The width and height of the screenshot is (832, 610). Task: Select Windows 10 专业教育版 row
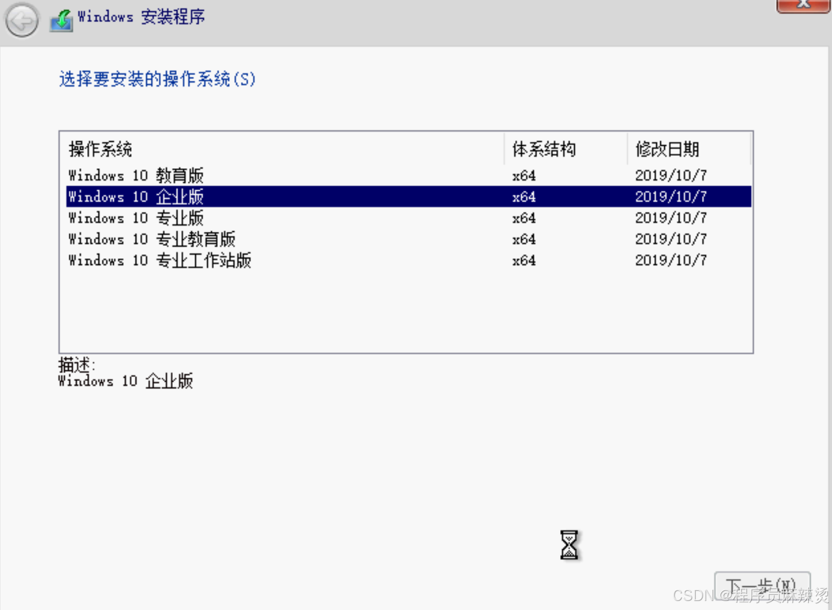click(x=409, y=239)
